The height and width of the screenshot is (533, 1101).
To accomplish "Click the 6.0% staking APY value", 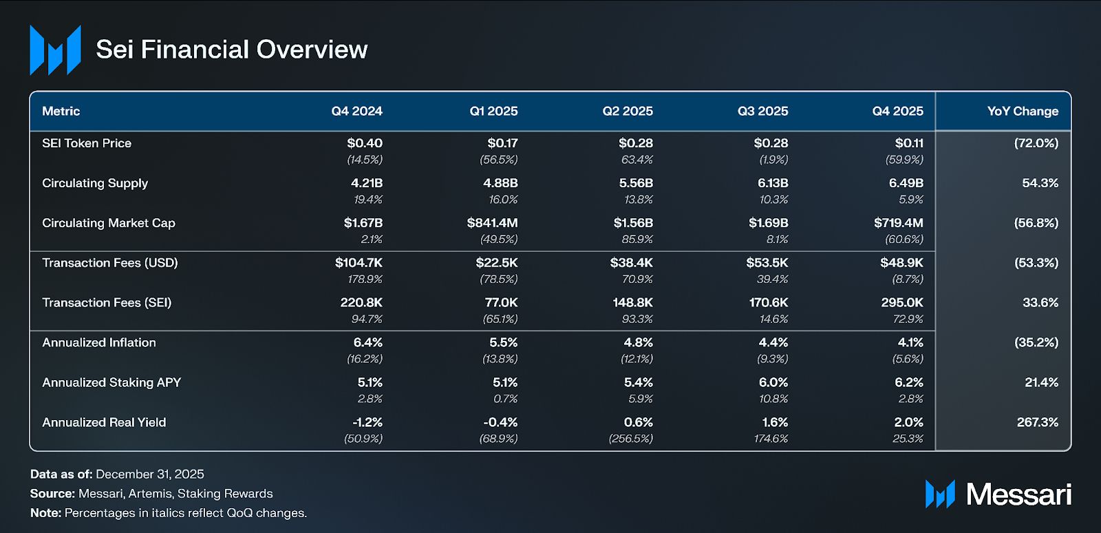I will coord(774,382).
